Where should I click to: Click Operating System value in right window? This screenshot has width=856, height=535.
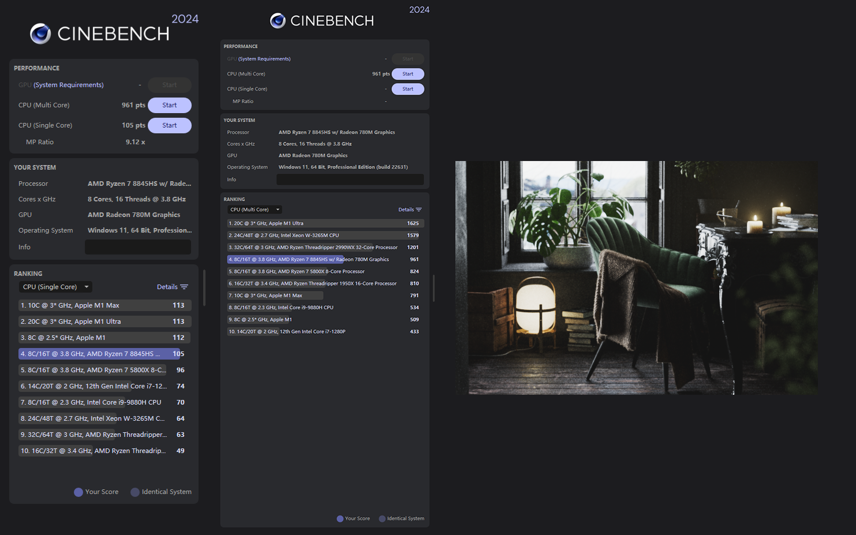(343, 167)
